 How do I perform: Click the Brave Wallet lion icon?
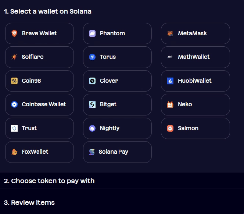point(14,33)
